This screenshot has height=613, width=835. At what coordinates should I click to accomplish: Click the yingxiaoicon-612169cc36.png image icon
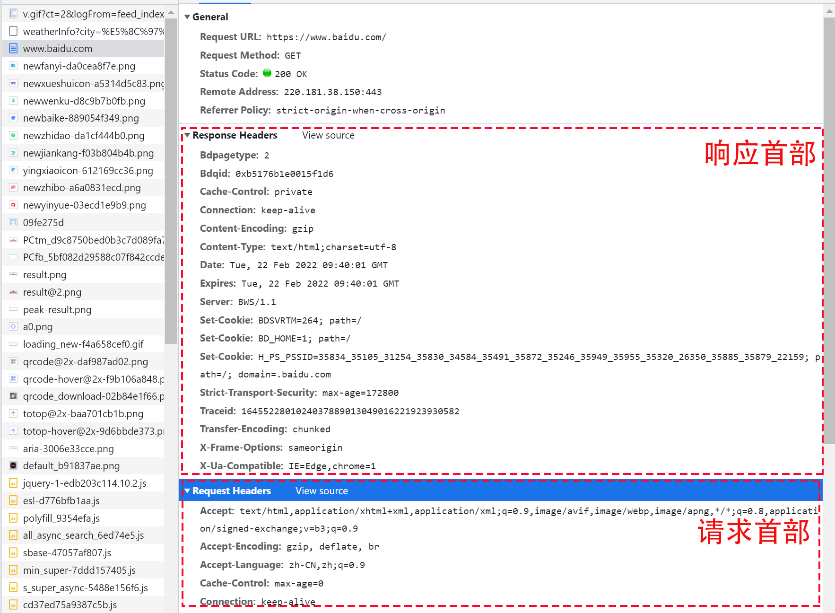13,170
